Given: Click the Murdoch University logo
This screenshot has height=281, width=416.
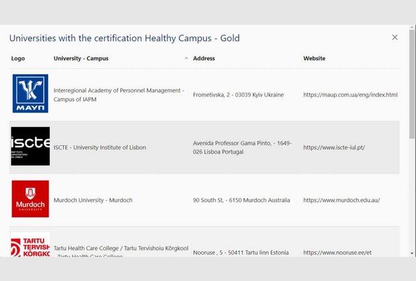Looking at the screenshot, I should [30, 199].
